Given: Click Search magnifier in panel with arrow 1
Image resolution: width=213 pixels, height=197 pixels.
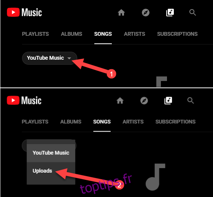Looking at the screenshot, I should click(x=192, y=13).
